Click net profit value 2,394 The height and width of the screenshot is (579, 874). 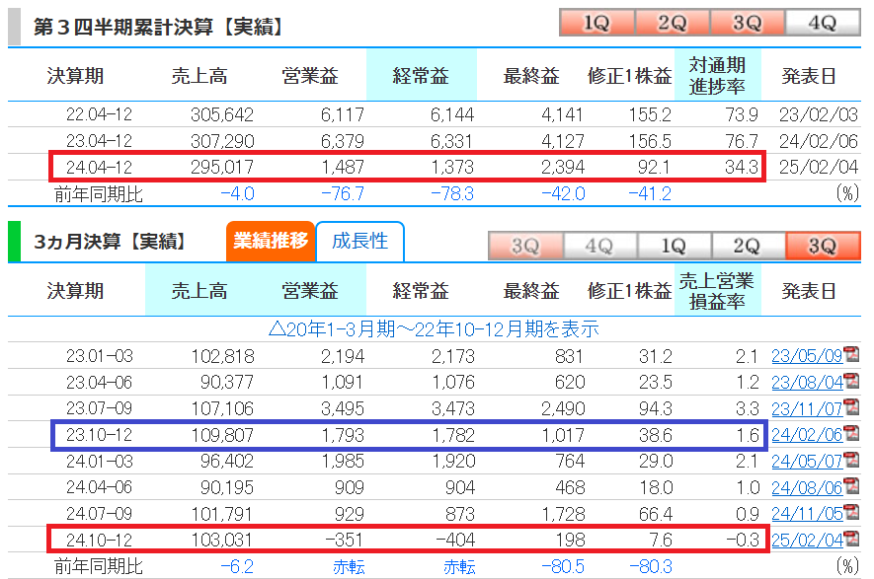[x=563, y=167]
